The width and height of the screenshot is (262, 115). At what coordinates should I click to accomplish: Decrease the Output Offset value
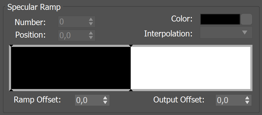click(x=247, y=102)
